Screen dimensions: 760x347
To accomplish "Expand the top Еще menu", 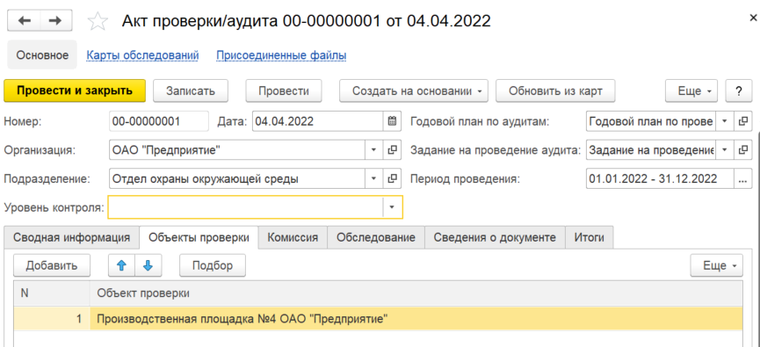I will click(x=691, y=91).
